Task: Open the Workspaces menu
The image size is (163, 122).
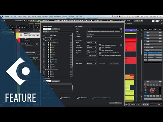Action: click(x=57, y=16)
